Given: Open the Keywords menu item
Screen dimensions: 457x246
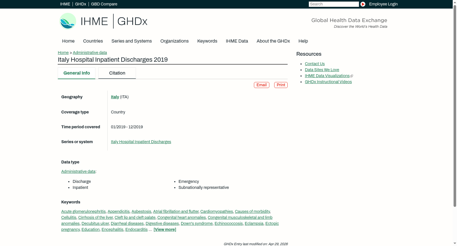Looking at the screenshot, I should pyautogui.click(x=207, y=41).
